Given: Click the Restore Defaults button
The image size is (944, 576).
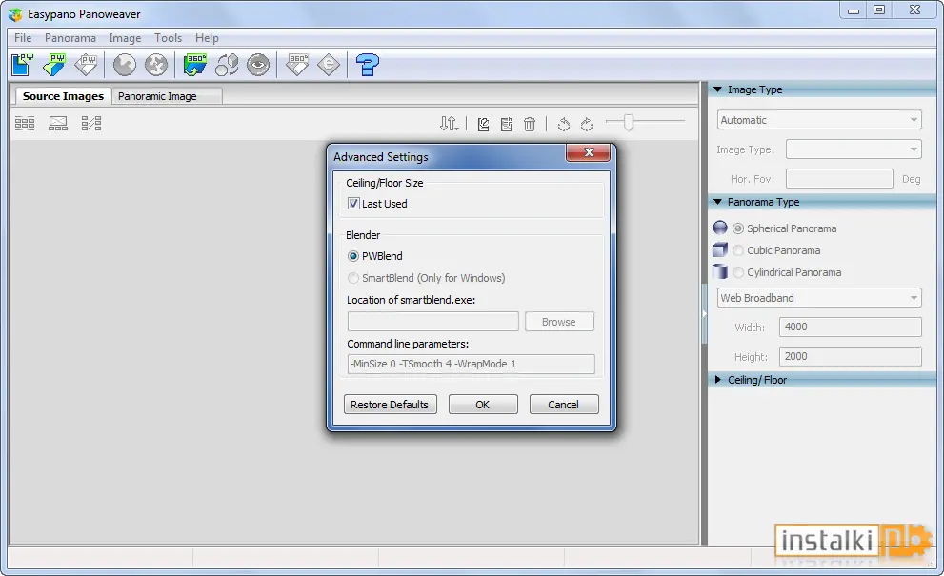Looking at the screenshot, I should tap(390, 405).
